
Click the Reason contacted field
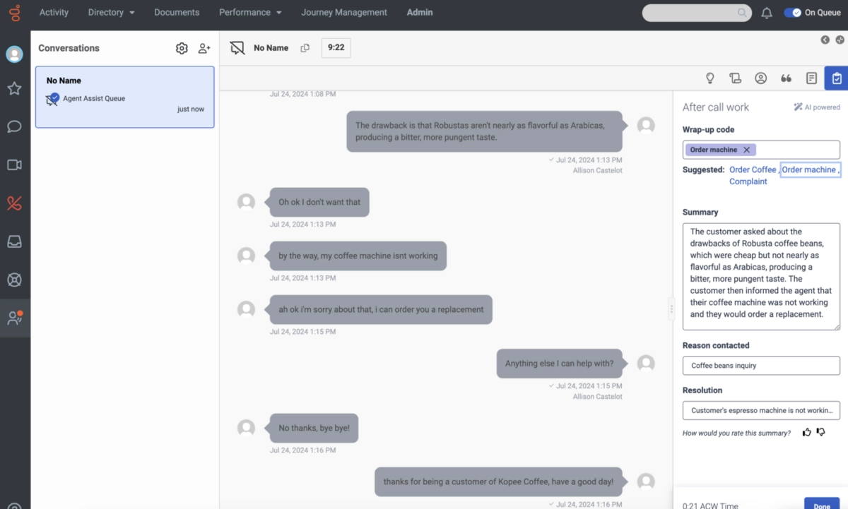761,366
